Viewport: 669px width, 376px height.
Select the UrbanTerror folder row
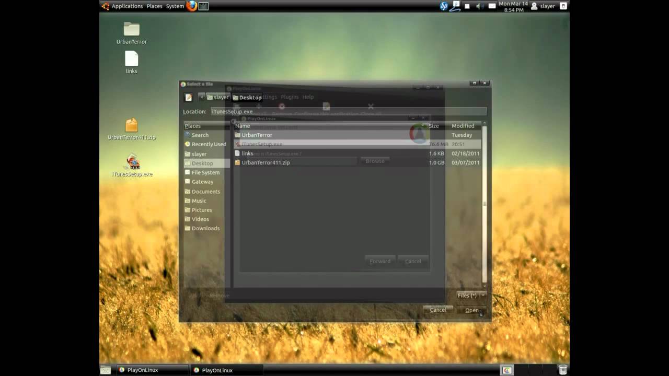pyautogui.click(x=357, y=135)
